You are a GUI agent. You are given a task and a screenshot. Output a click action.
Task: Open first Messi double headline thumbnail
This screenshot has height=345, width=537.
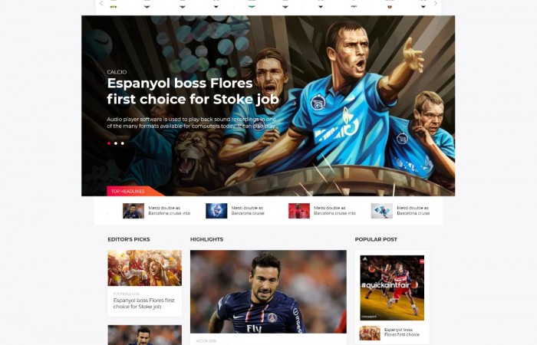[133, 211]
